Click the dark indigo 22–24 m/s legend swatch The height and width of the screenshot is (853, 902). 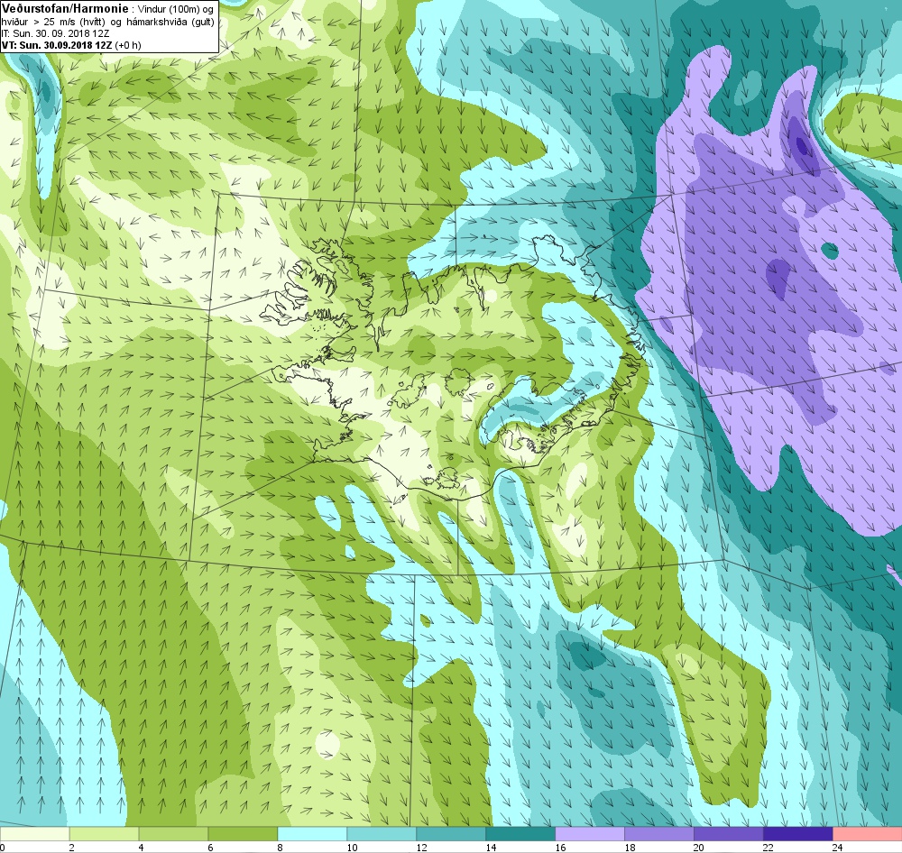(x=798, y=834)
